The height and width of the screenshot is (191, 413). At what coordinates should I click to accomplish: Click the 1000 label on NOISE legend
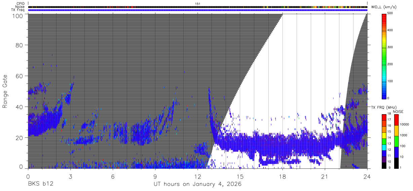(404, 135)
